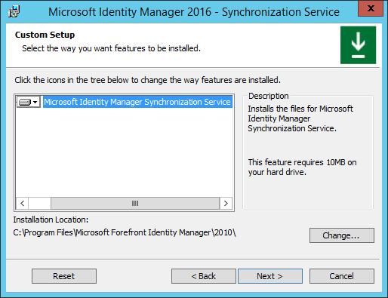388x298 pixels.
Task: Open the feature install-state dropdown arrow
Action: [35, 102]
